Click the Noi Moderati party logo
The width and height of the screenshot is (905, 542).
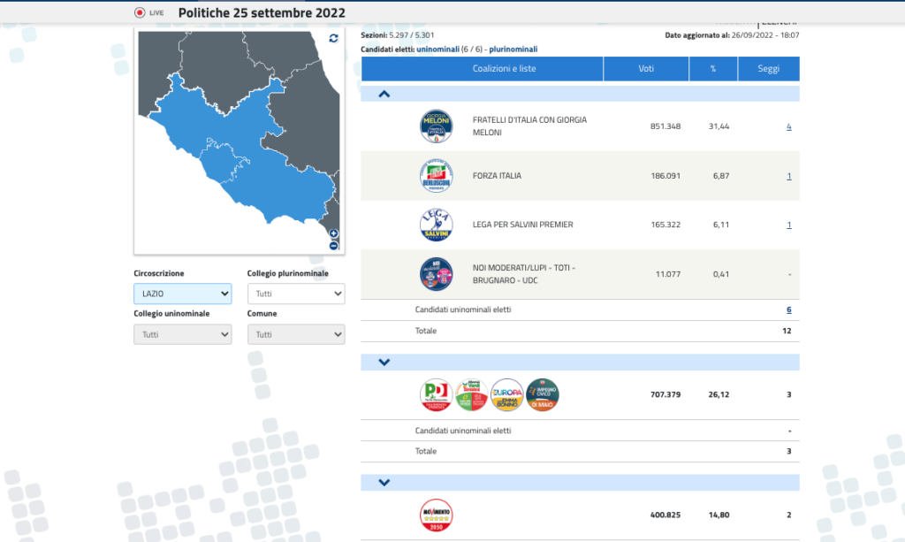click(x=437, y=274)
